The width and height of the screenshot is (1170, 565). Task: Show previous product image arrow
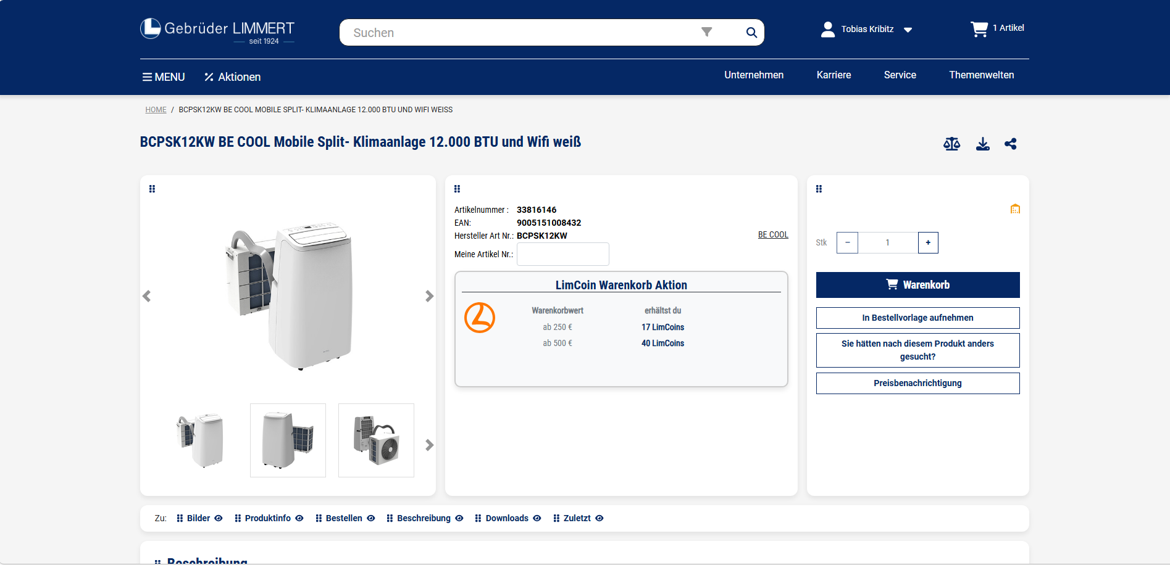click(x=146, y=296)
